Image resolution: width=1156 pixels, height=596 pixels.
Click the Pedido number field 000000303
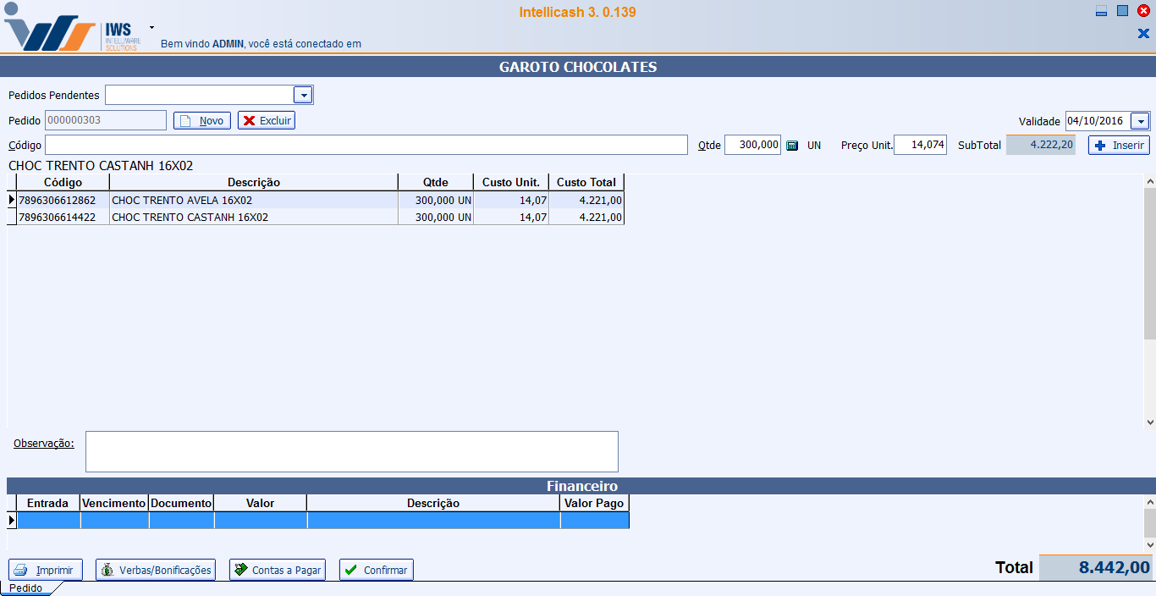(x=105, y=120)
